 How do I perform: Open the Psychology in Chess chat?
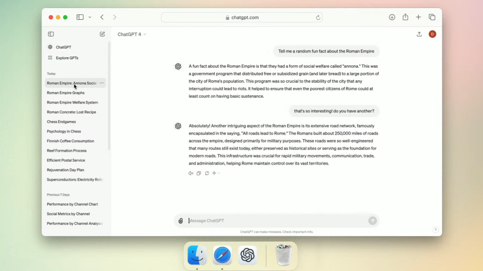64,131
